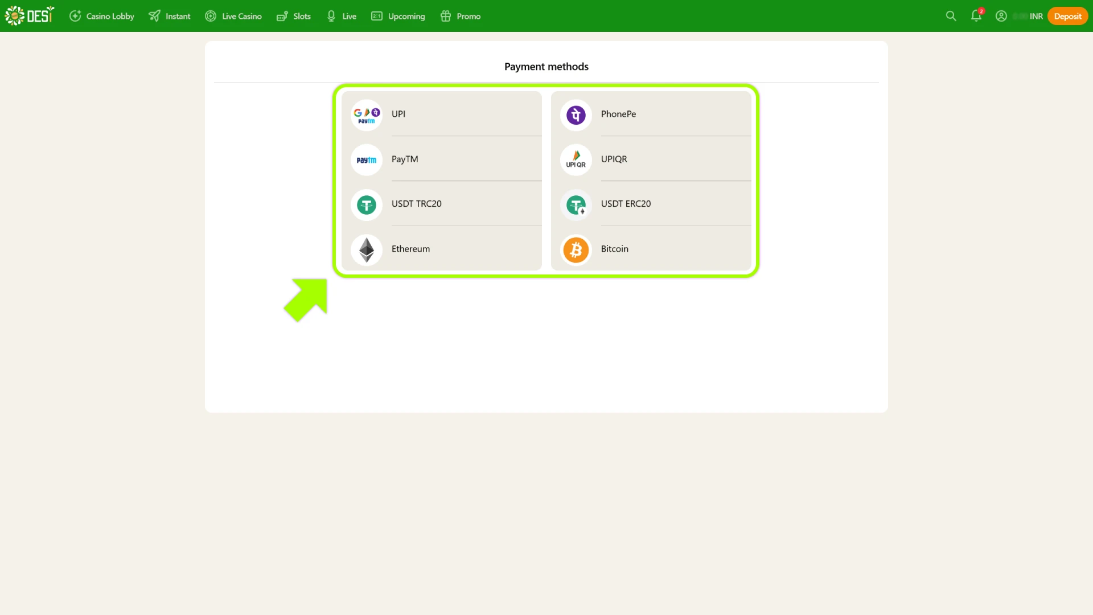Click the DESI logo in header

pos(30,15)
